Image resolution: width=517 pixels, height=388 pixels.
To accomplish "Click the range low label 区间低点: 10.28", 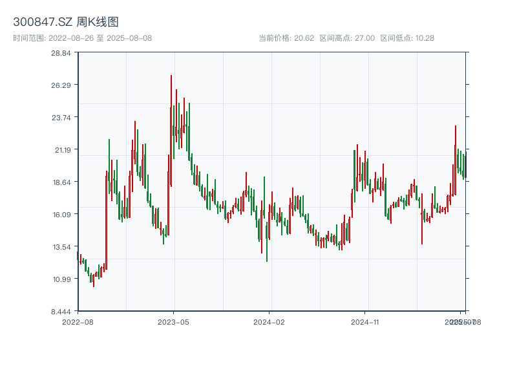I will pos(407,38).
